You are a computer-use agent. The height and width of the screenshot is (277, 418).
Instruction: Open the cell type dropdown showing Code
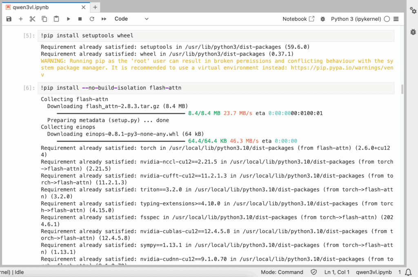(x=131, y=19)
